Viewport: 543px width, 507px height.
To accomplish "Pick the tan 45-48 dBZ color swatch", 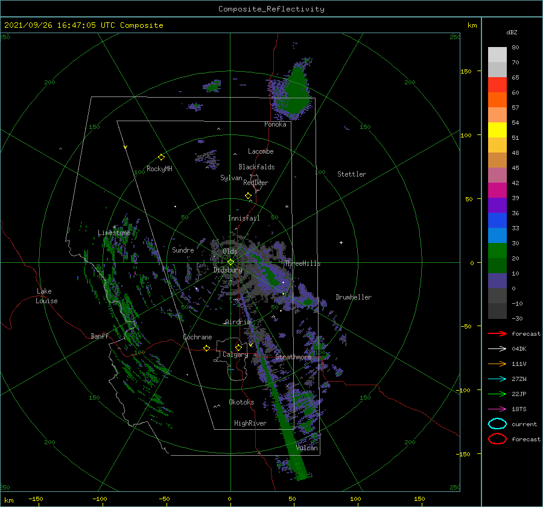I will pyautogui.click(x=497, y=160).
